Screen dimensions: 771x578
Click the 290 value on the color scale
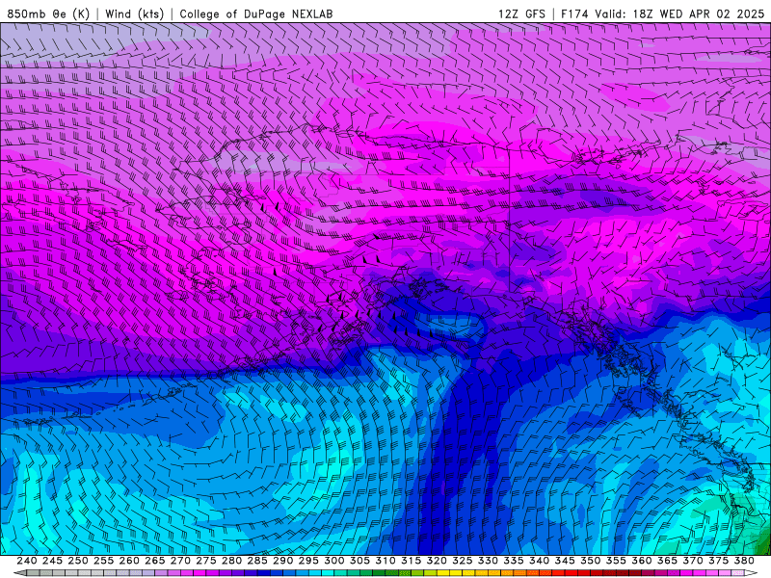pos(282,561)
